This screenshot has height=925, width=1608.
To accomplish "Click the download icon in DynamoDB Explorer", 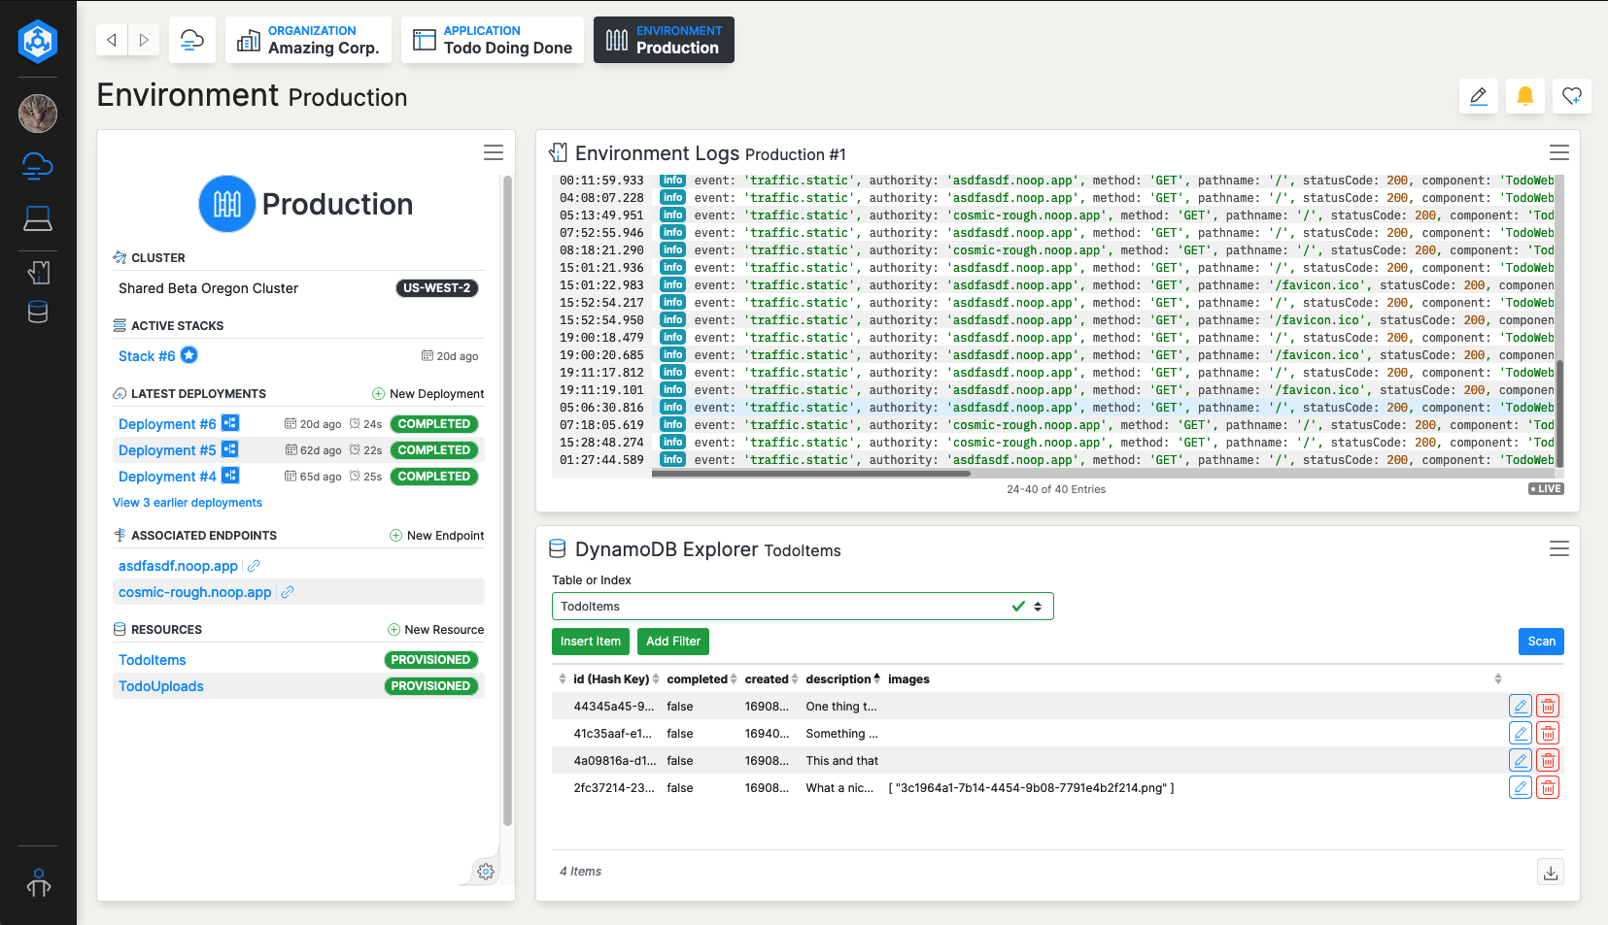I will point(1551,873).
